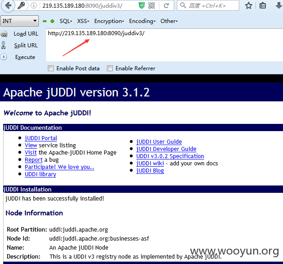Click the name An Apache jUDDI Node
Screen dimensions: 283x264
click(x=79, y=248)
